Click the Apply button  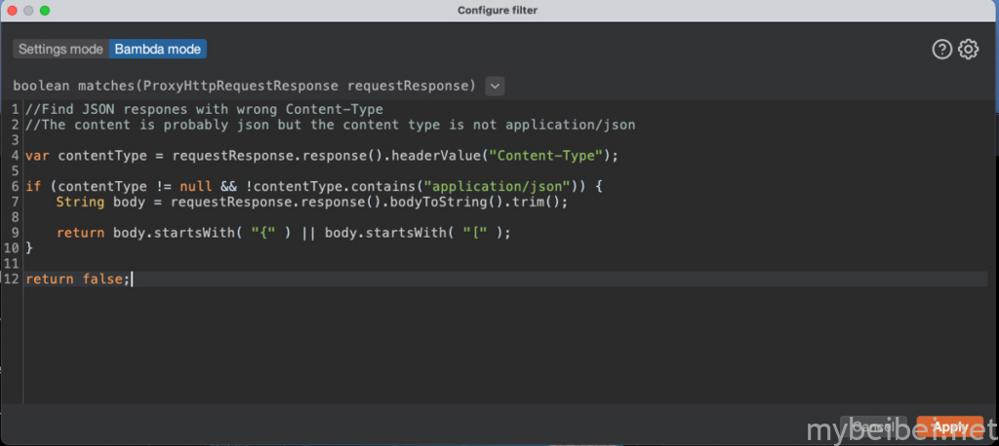(950, 427)
